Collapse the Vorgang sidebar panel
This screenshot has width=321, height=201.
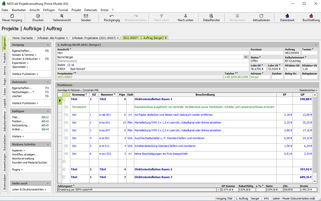pos(48,45)
